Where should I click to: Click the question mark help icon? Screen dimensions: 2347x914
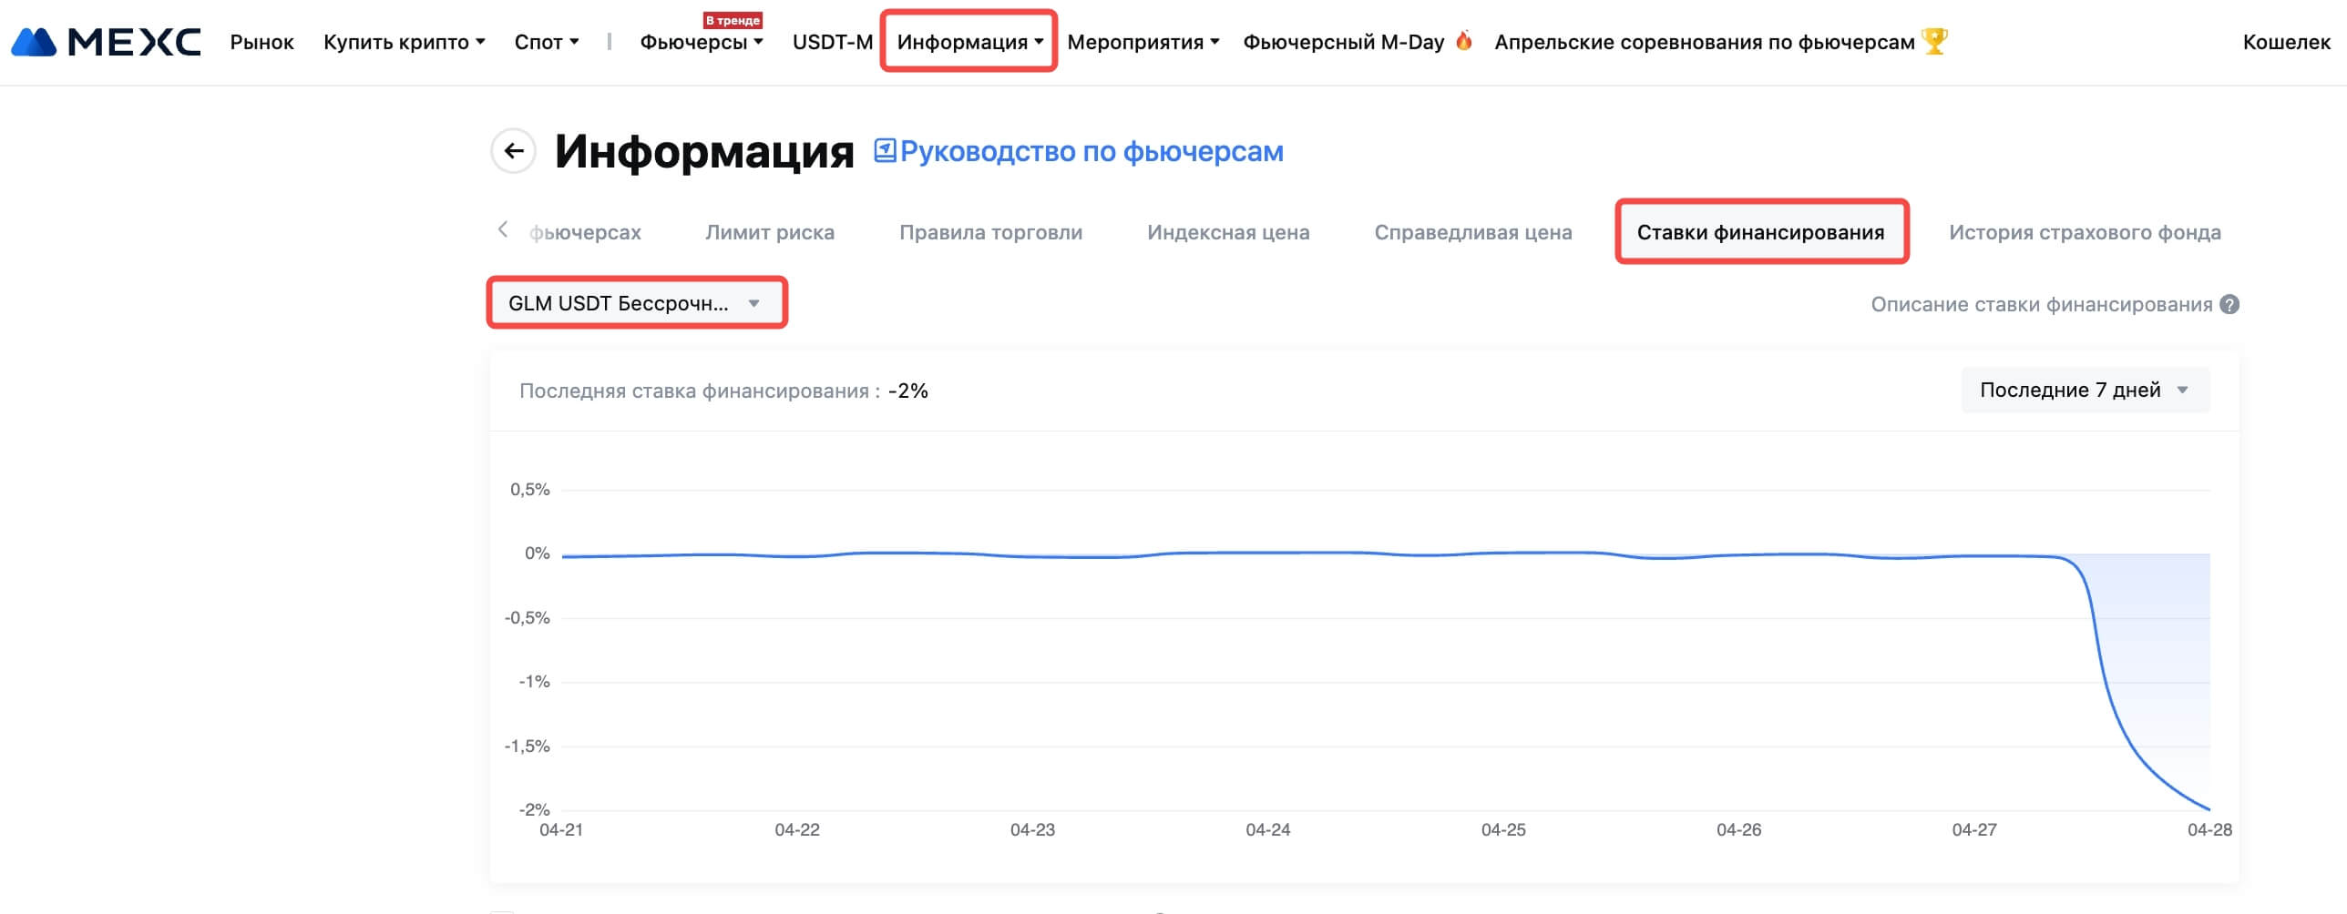point(2229,304)
